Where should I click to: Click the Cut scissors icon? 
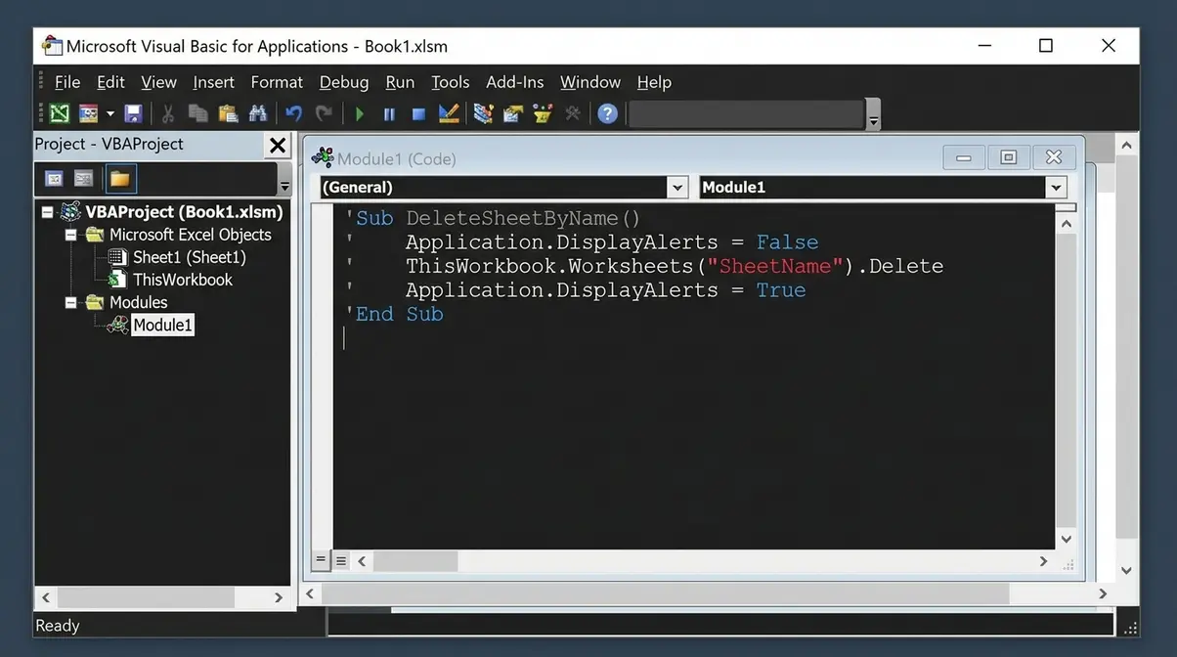(168, 113)
